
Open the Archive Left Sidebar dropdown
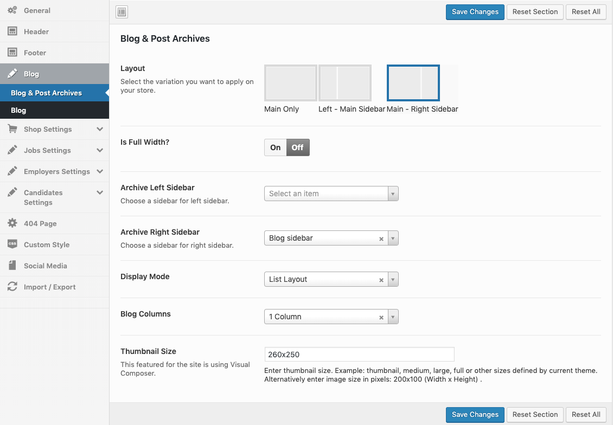coord(331,194)
